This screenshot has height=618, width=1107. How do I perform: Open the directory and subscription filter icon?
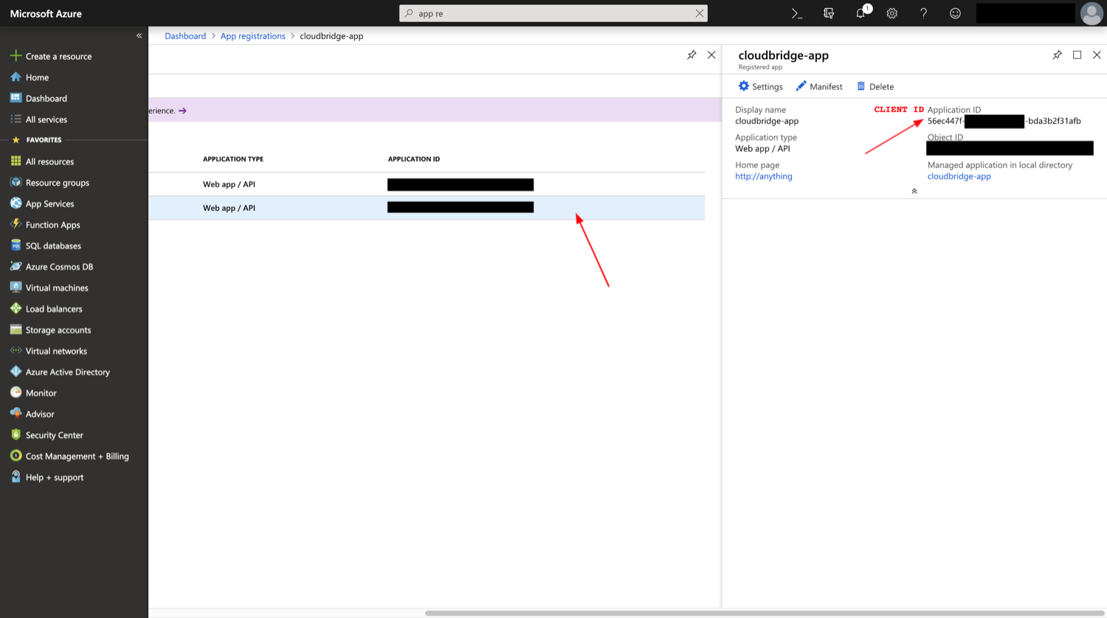pos(829,13)
